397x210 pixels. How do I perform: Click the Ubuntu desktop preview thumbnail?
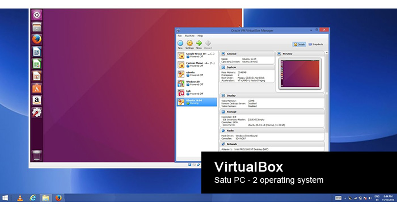coord(300,73)
